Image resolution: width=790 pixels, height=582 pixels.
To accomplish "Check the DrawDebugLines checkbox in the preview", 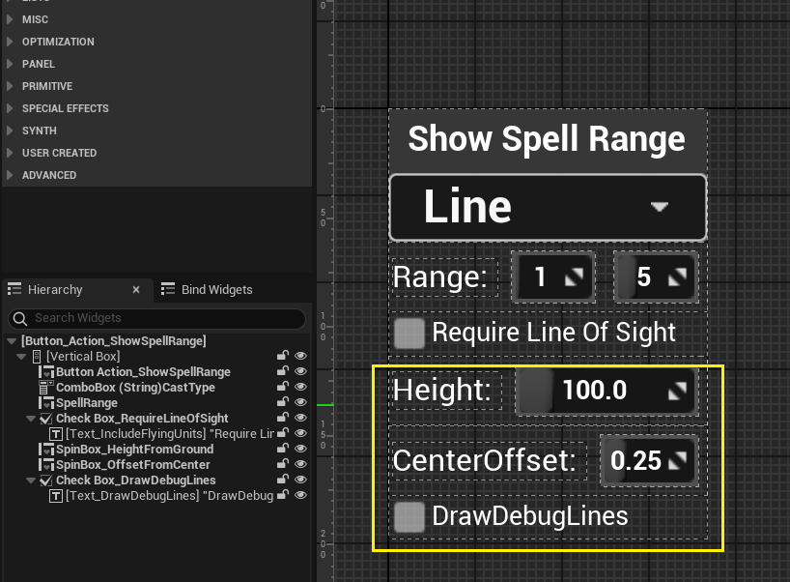I will pos(409,517).
